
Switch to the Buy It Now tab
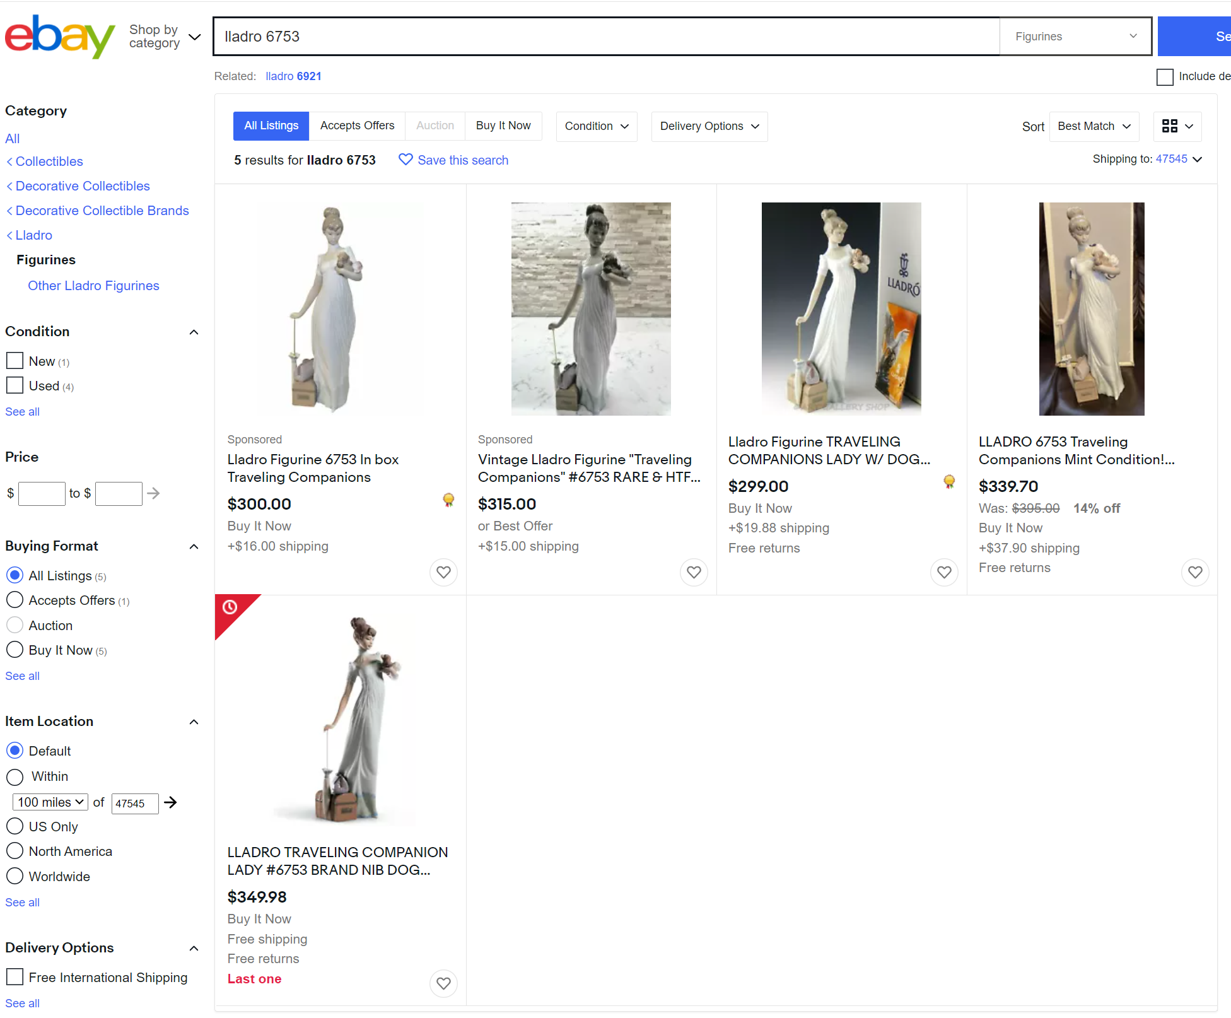503,126
